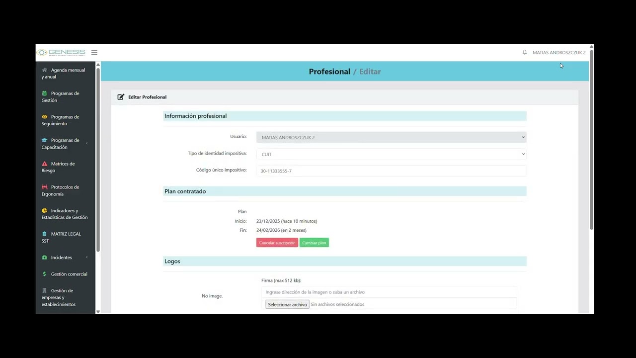Viewport: 636px width, 358px height.
Task: Click the Protocolos de Ergonomía icon
Action: 44,187
